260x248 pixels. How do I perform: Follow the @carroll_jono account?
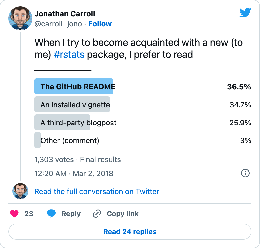[100, 24]
